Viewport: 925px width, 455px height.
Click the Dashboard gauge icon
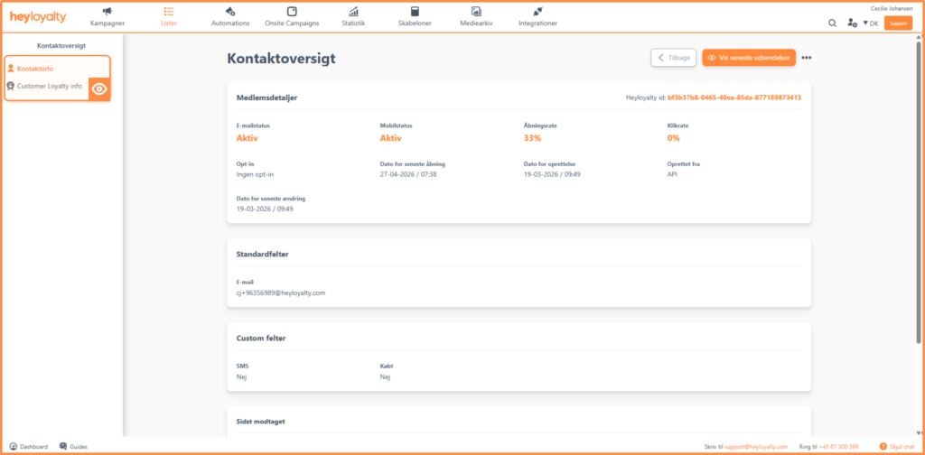pos(13,447)
